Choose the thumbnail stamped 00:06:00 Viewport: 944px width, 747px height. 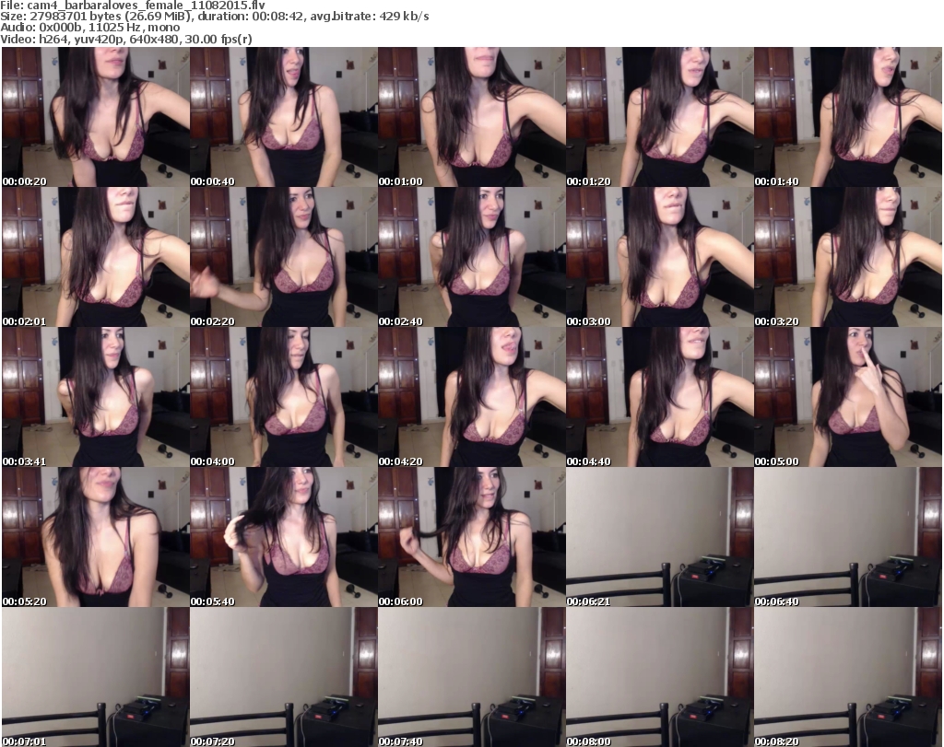(x=471, y=537)
